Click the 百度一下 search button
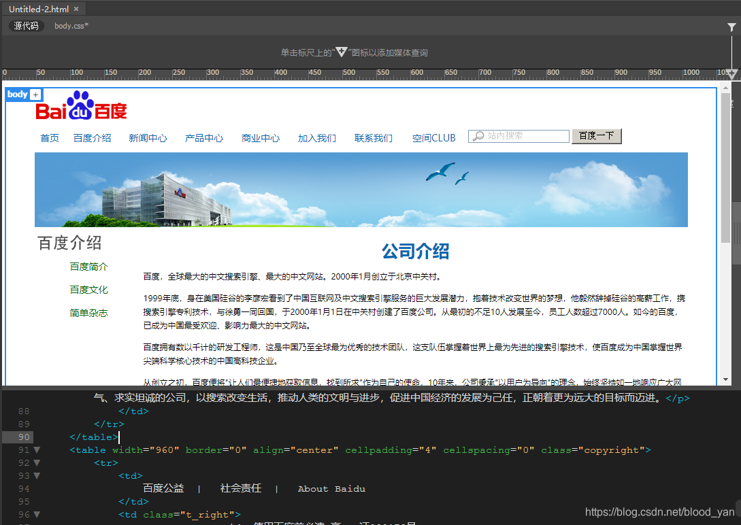The image size is (741, 525). pyautogui.click(x=596, y=136)
